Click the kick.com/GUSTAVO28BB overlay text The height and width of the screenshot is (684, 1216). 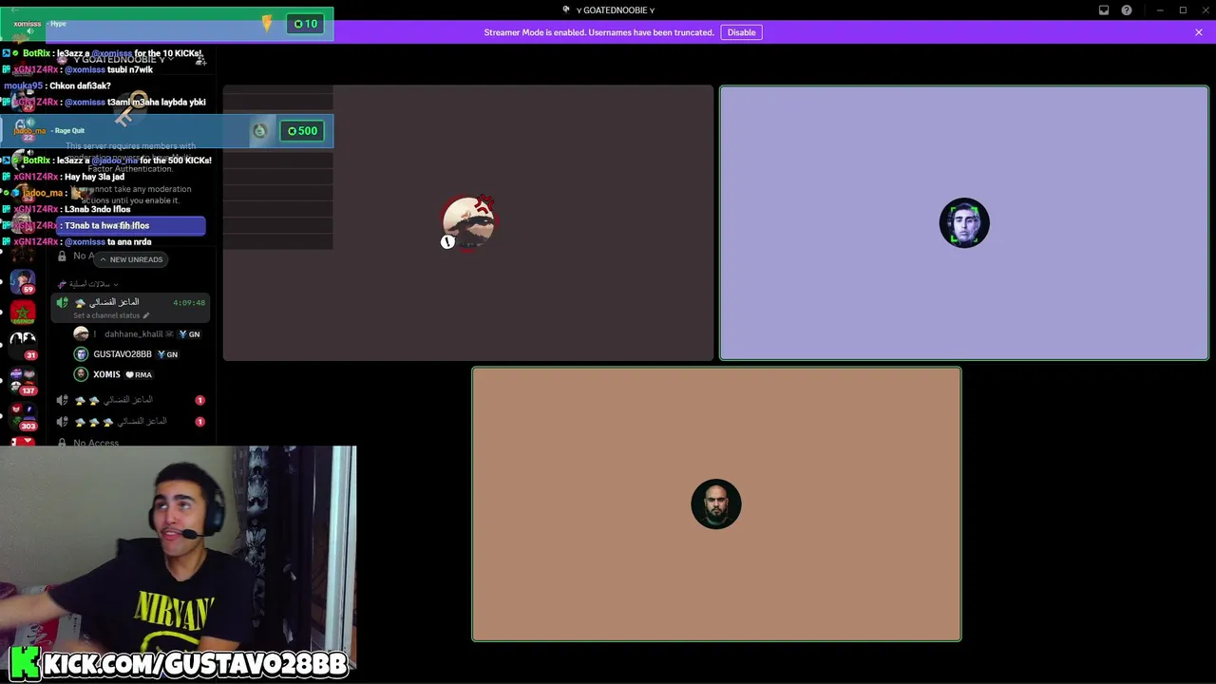coord(195,663)
